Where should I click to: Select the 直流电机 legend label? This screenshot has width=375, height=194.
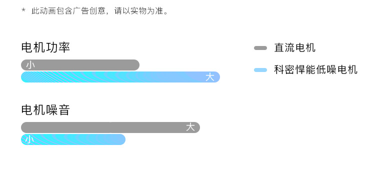pos(295,47)
